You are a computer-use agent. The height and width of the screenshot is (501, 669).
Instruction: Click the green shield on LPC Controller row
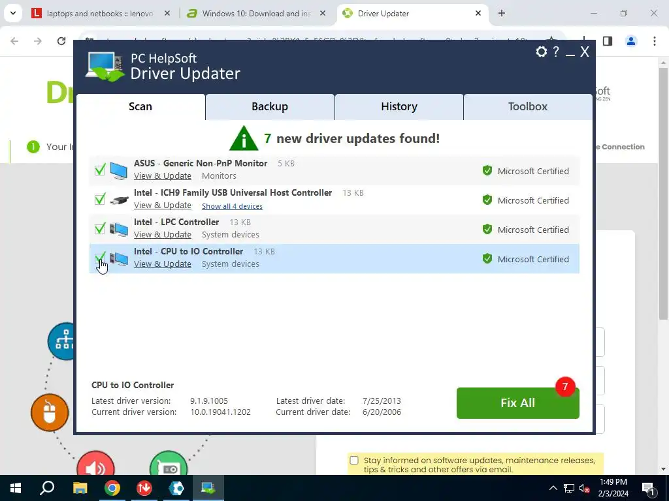[x=487, y=229]
